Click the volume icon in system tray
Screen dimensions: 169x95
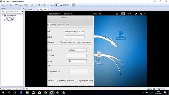[152, 93]
